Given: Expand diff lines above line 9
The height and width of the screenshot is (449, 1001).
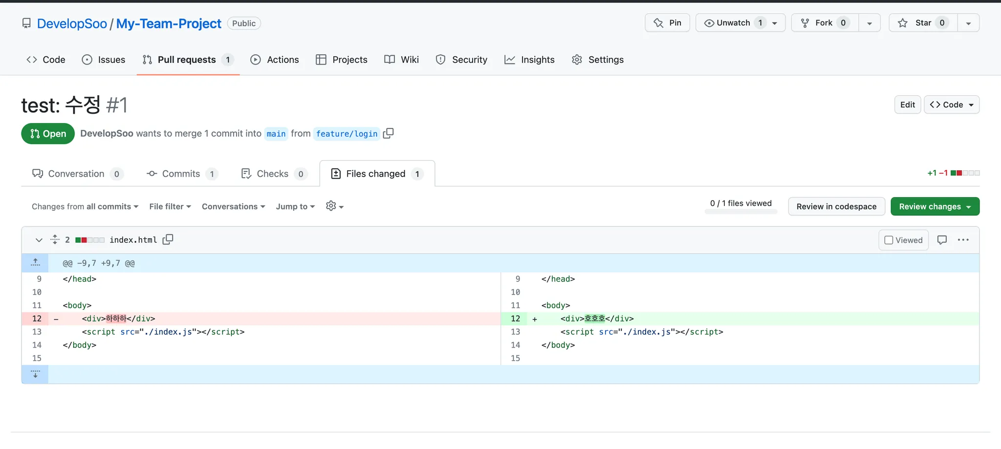Looking at the screenshot, I should tap(35, 263).
